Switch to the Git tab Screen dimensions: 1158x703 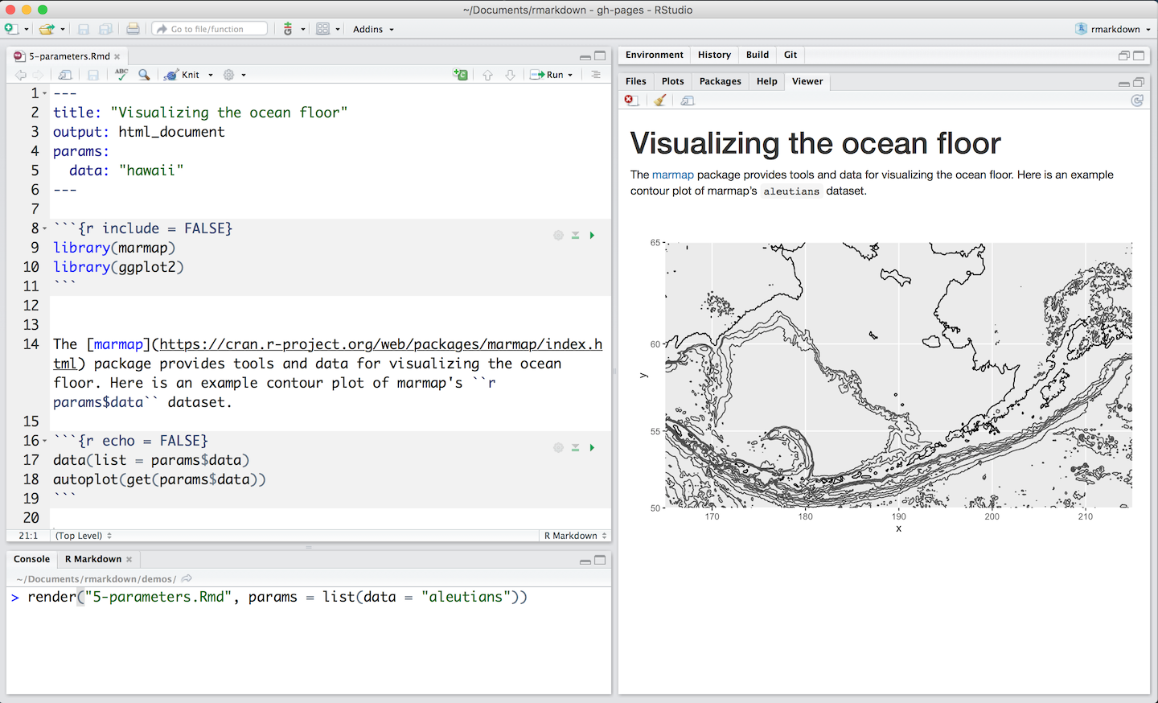pos(790,55)
